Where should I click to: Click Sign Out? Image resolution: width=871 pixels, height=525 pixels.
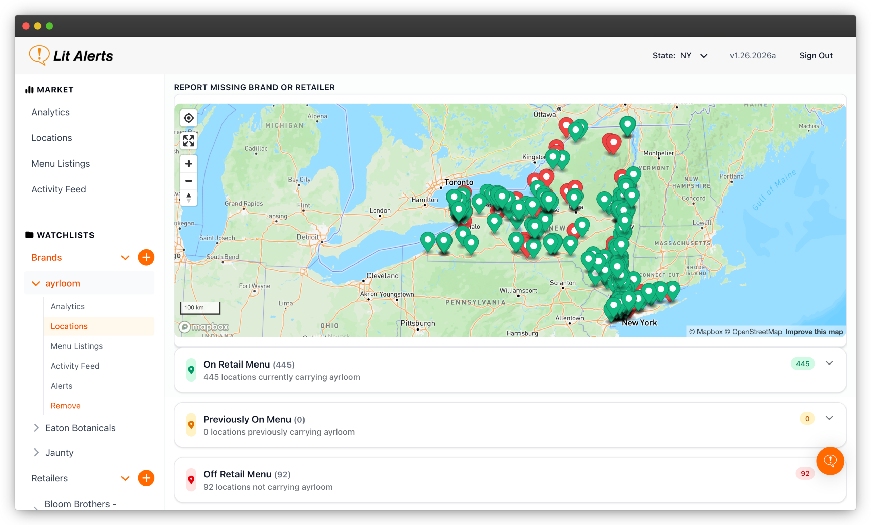click(x=816, y=56)
